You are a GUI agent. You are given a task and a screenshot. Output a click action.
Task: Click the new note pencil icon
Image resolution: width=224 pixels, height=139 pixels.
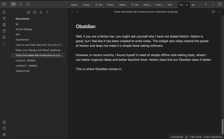(x=29, y=12)
